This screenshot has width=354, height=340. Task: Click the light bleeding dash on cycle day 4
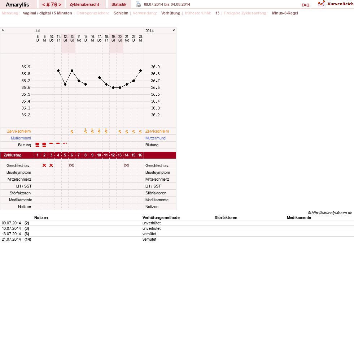[x=58, y=143]
